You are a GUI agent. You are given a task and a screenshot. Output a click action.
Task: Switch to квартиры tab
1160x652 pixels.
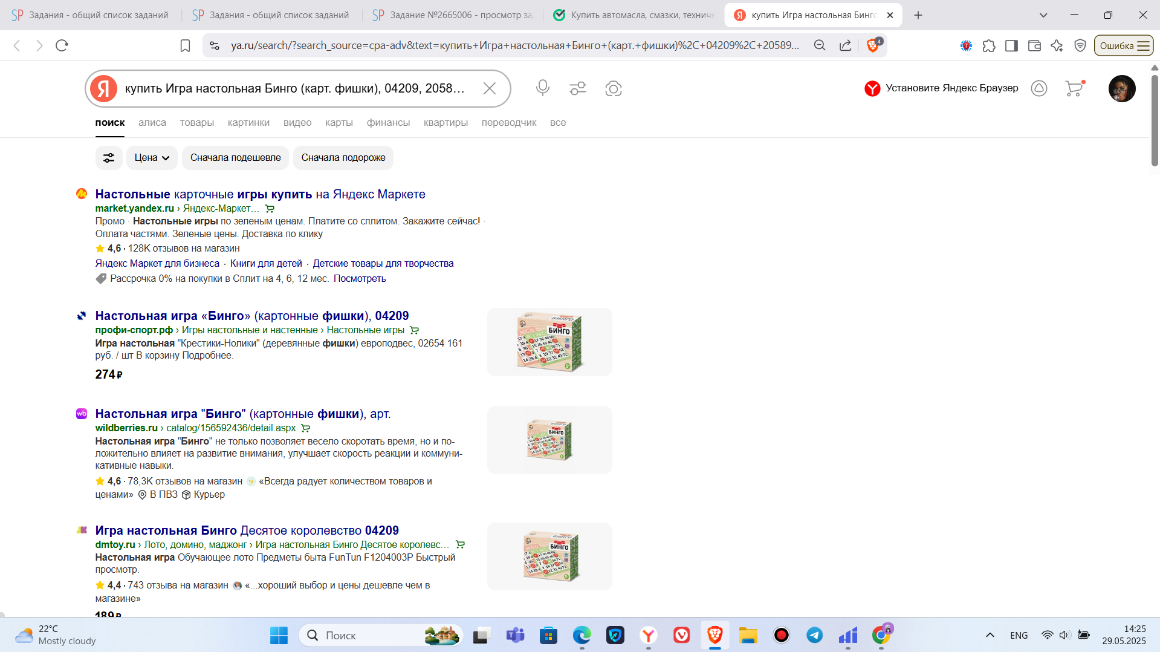pos(446,123)
